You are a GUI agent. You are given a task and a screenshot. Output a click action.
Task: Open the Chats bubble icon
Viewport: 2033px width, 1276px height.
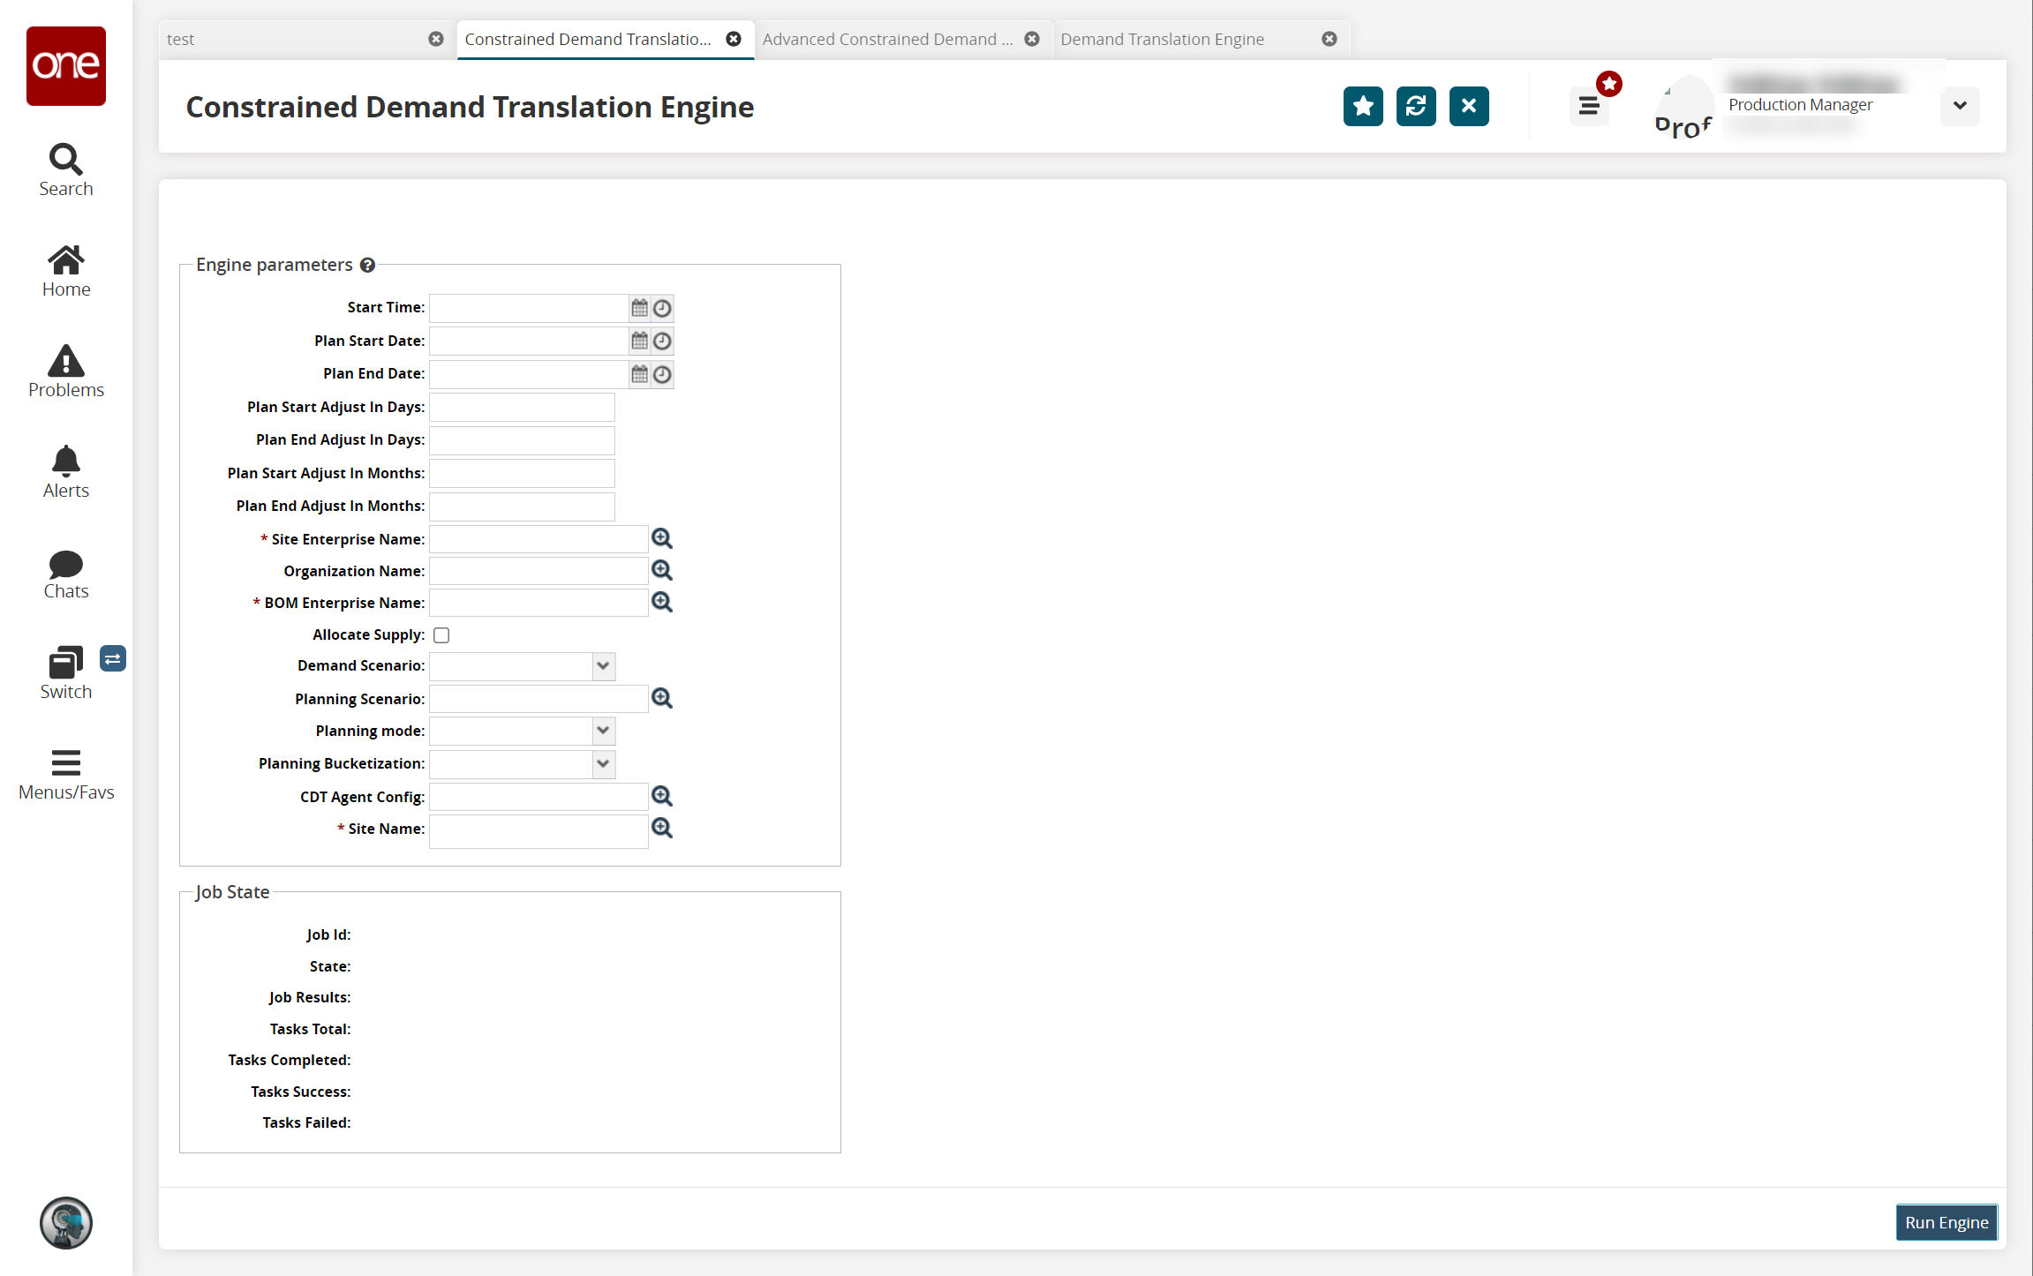click(65, 563)
